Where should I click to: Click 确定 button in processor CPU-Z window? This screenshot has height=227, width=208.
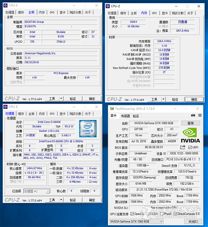tap(92, 200)
